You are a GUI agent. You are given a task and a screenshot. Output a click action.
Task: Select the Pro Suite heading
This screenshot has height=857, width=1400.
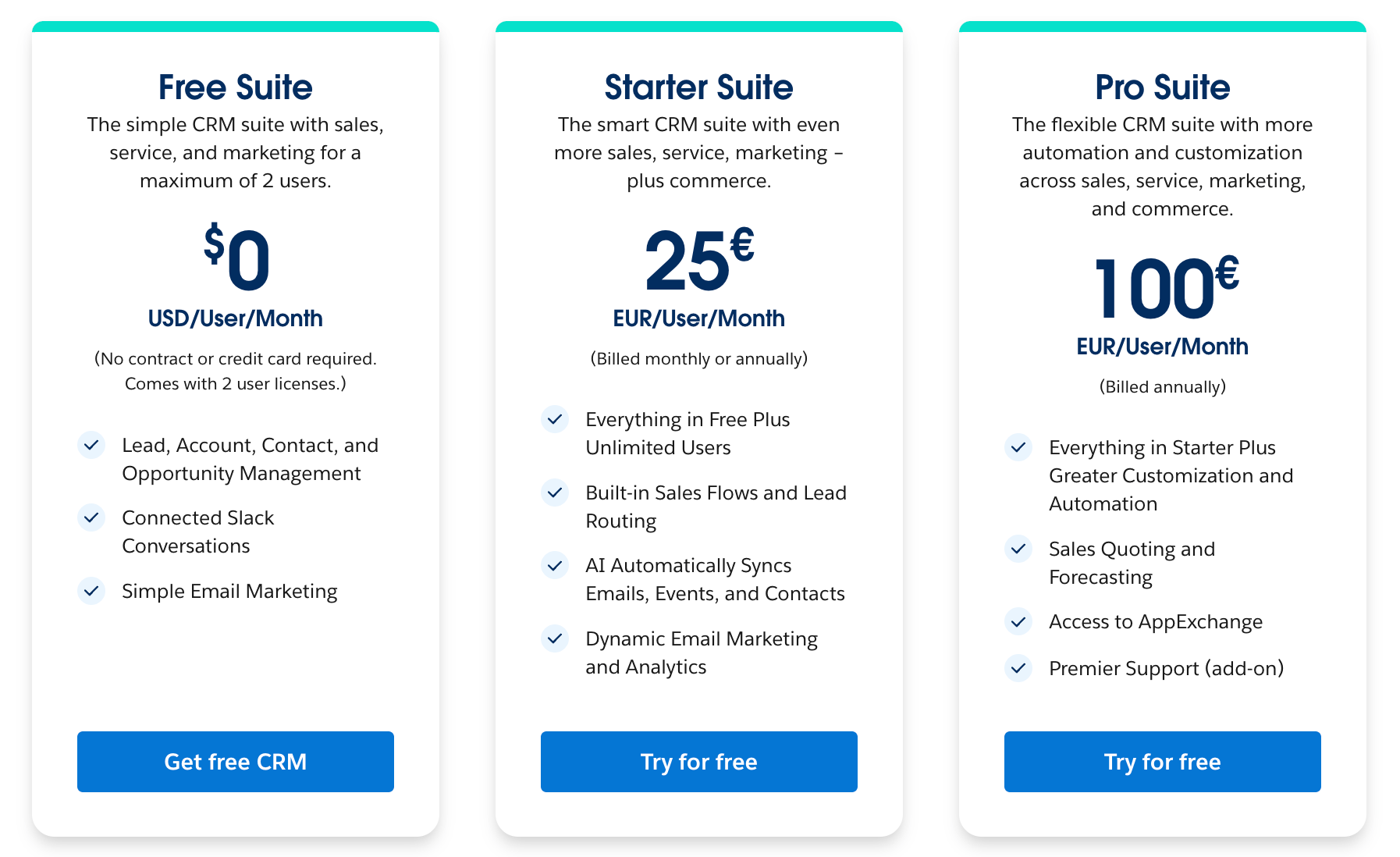pyautogui.click(x=1162, y=87)
